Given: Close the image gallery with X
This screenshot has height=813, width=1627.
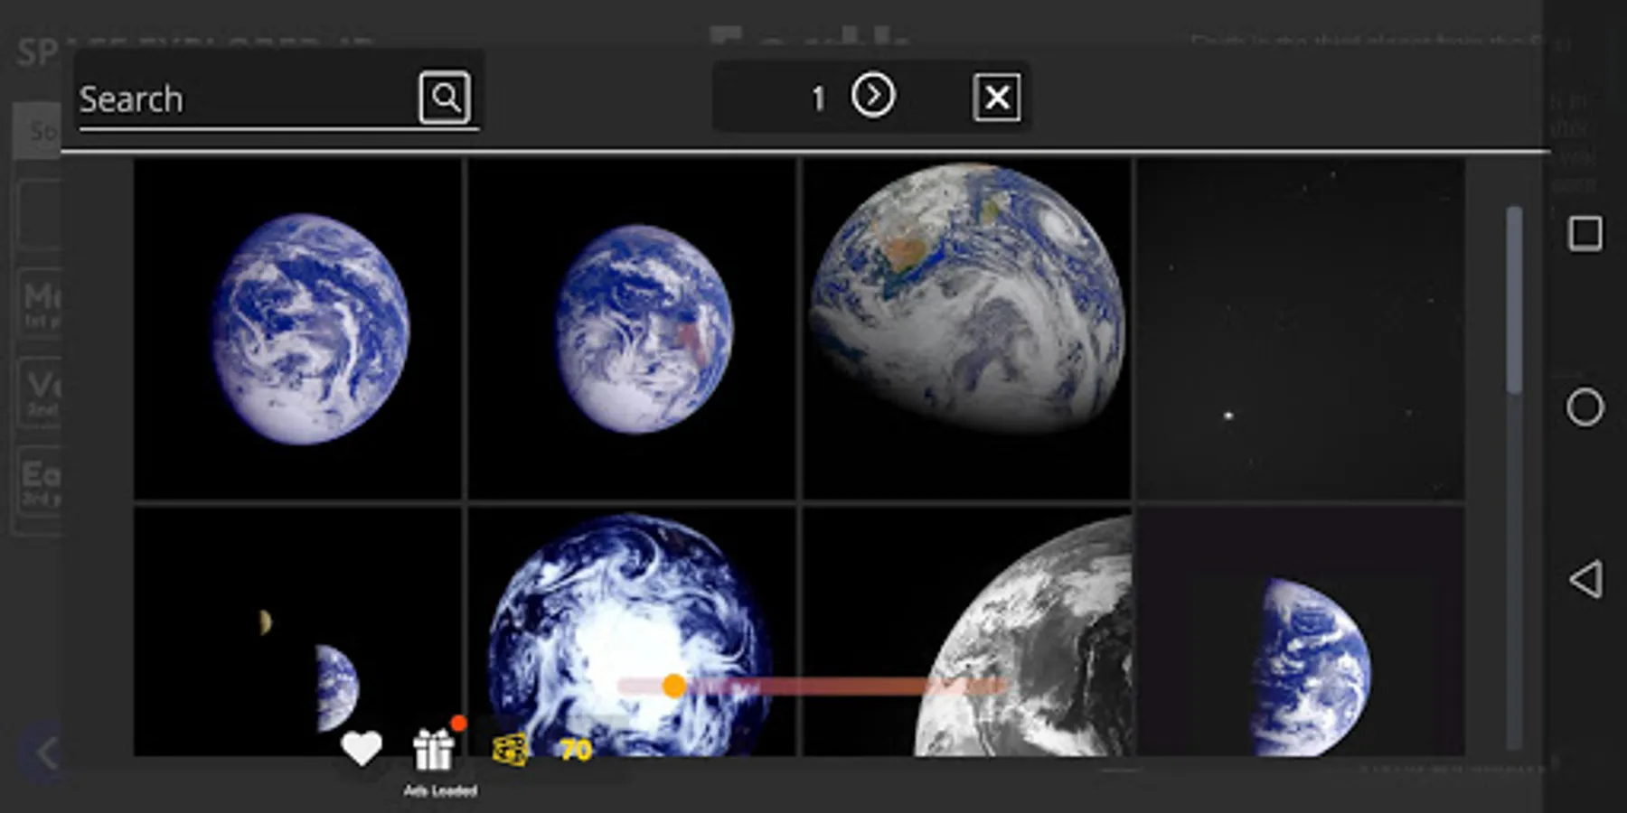Looking at the screenshot, I should tap(997, 97).
